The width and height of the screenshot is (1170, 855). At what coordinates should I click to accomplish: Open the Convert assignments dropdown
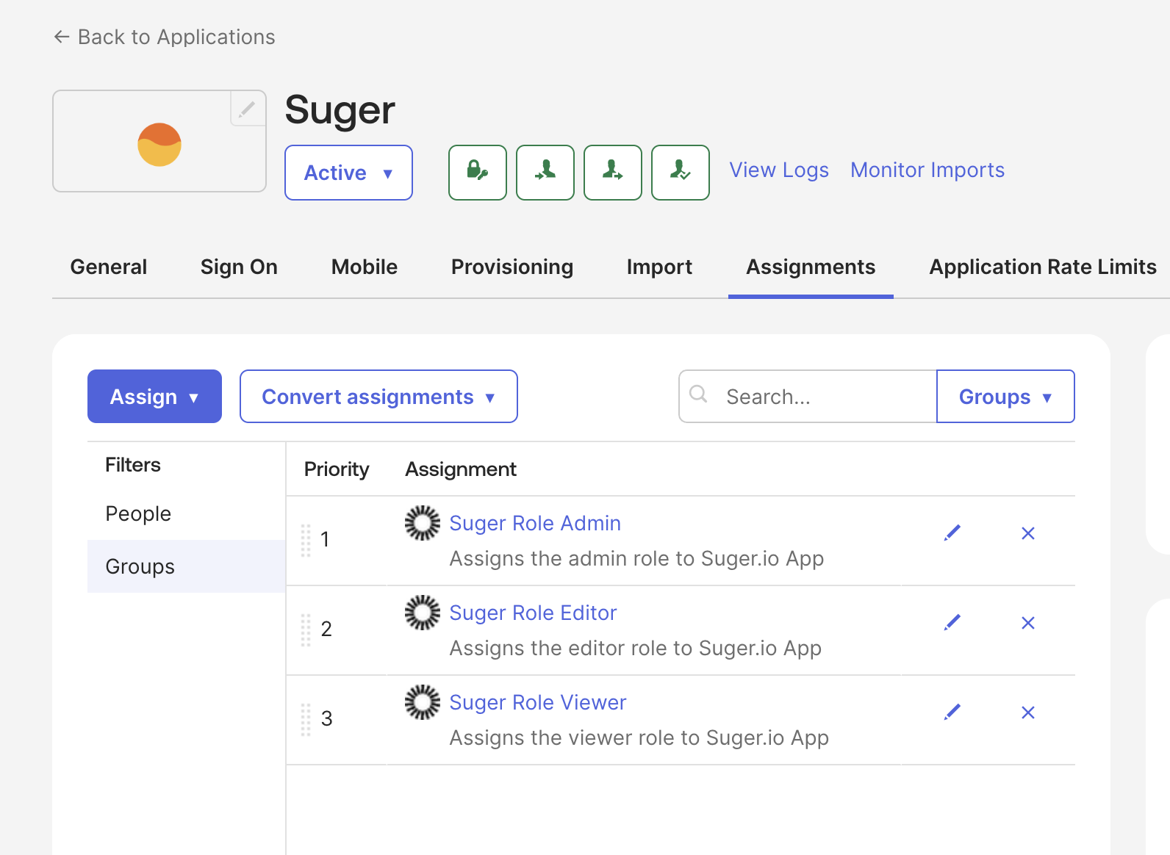(378, 397)
